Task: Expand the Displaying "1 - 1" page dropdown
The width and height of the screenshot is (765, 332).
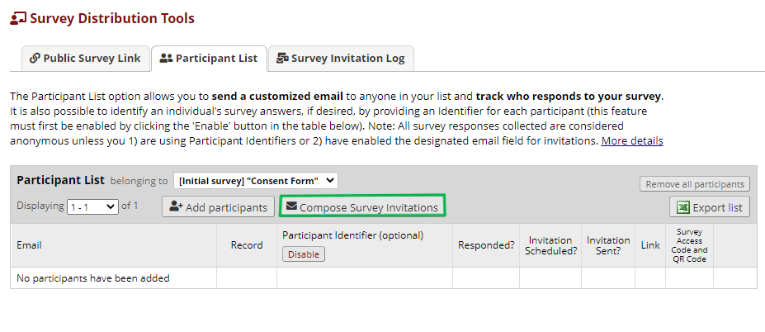Action: 92,206
